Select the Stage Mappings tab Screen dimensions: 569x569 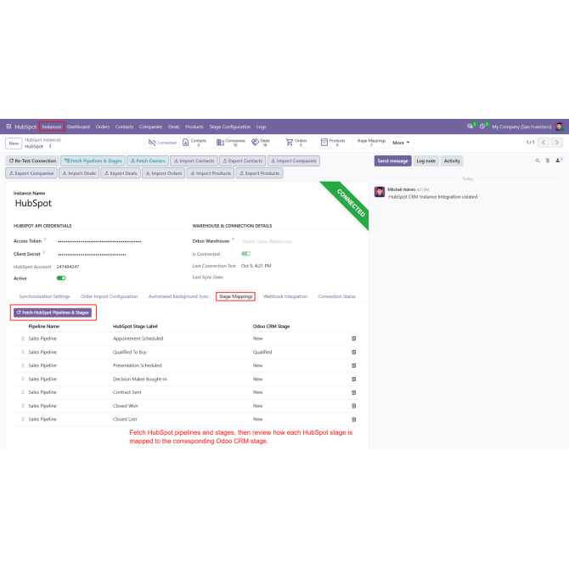point(235,296)
